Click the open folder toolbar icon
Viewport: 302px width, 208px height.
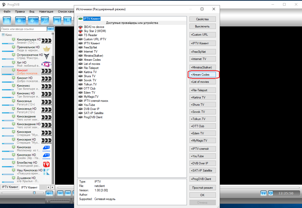pos(7,20)
